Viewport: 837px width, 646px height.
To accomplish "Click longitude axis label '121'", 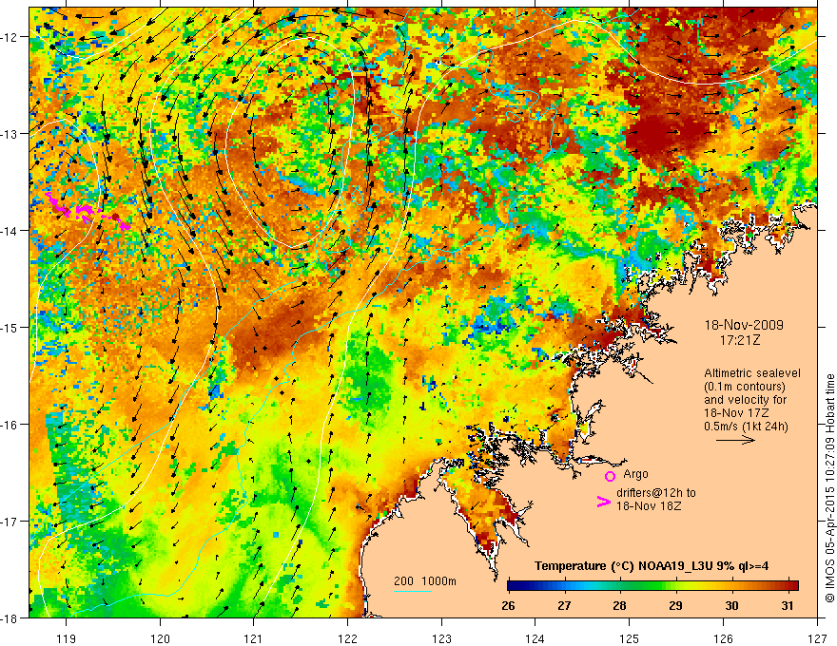I will [x=254, y=638].
